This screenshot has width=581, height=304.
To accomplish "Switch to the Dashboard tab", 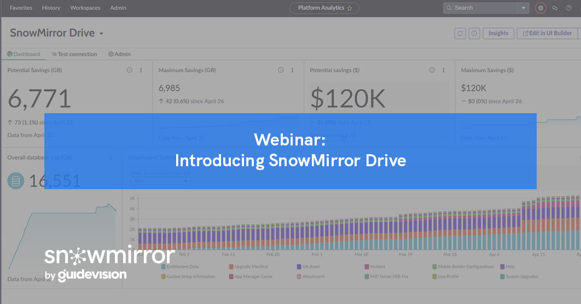I will 24,54.
